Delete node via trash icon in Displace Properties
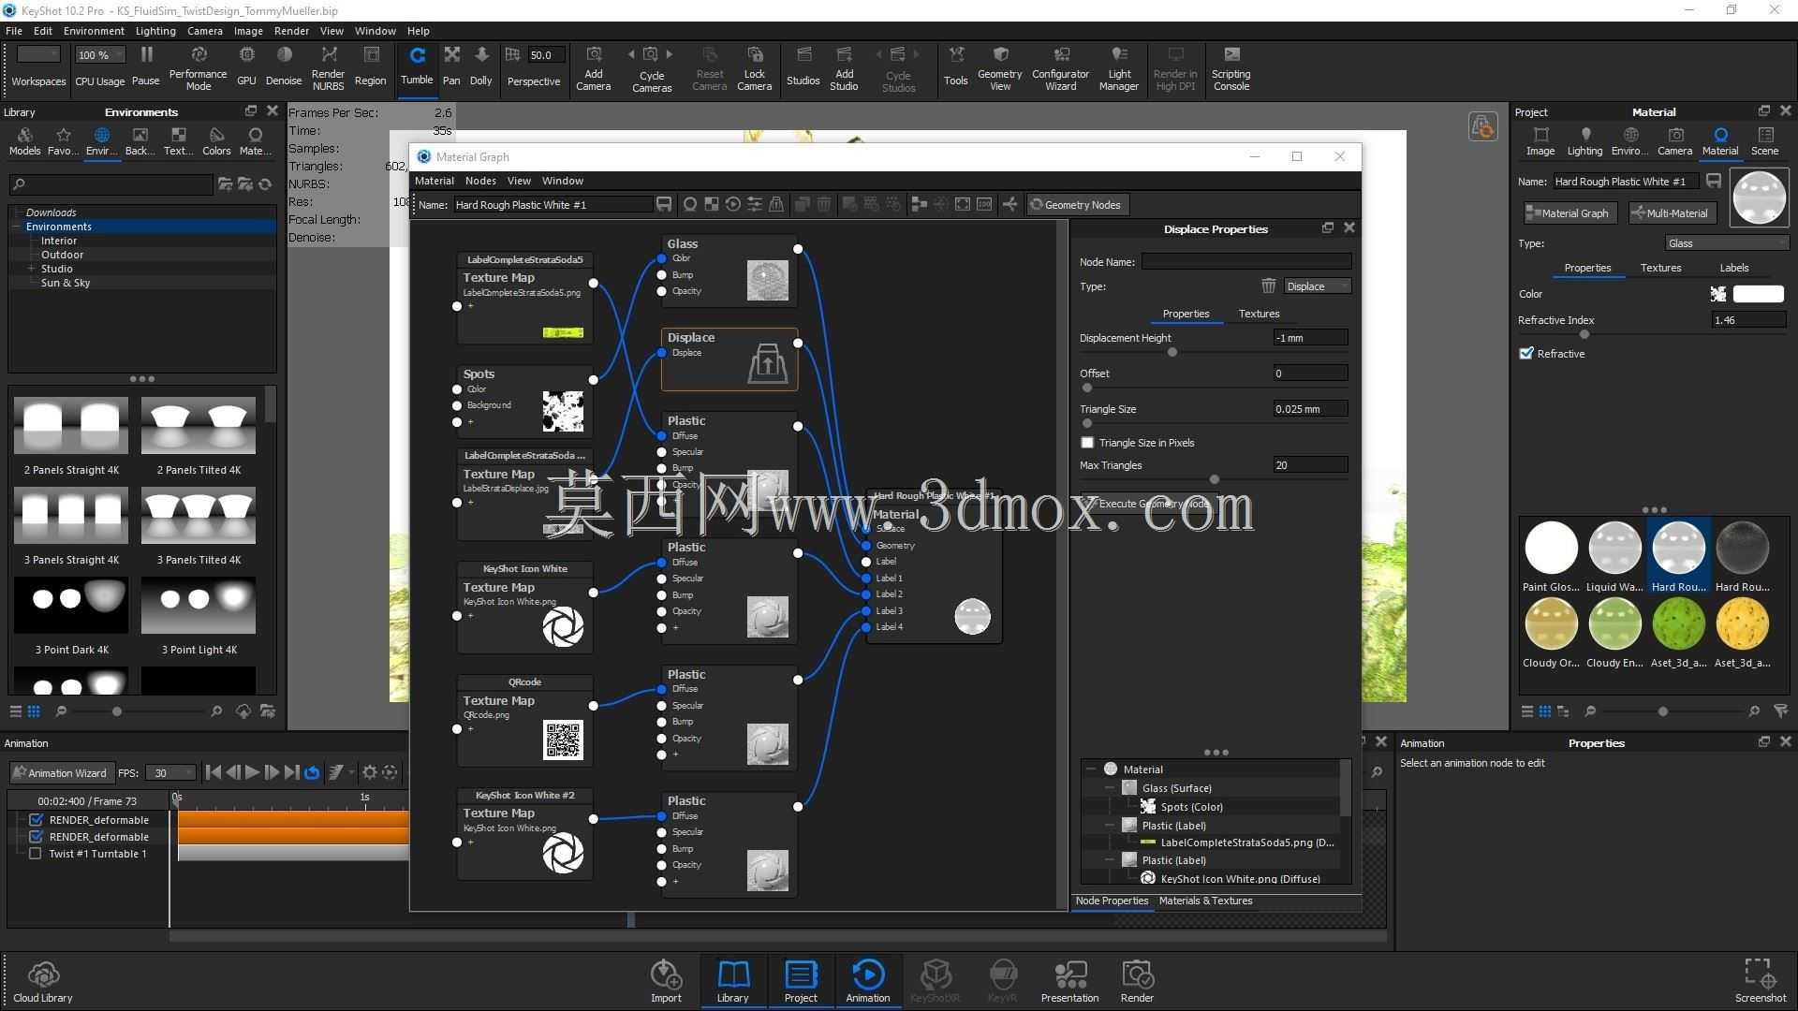 tap(1268, 286)
